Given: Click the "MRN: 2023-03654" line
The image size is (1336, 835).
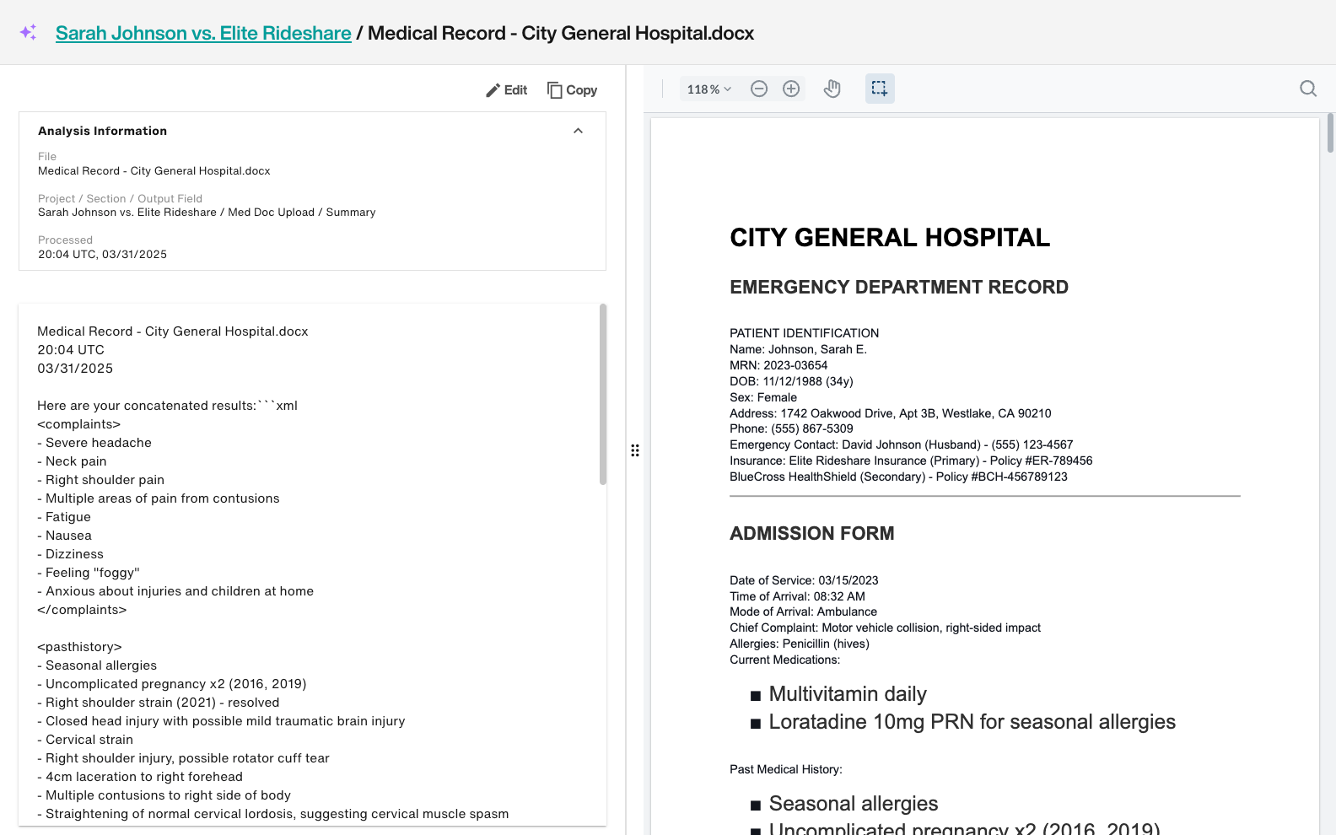Looking at the screenshot, I should pos(778,365).
